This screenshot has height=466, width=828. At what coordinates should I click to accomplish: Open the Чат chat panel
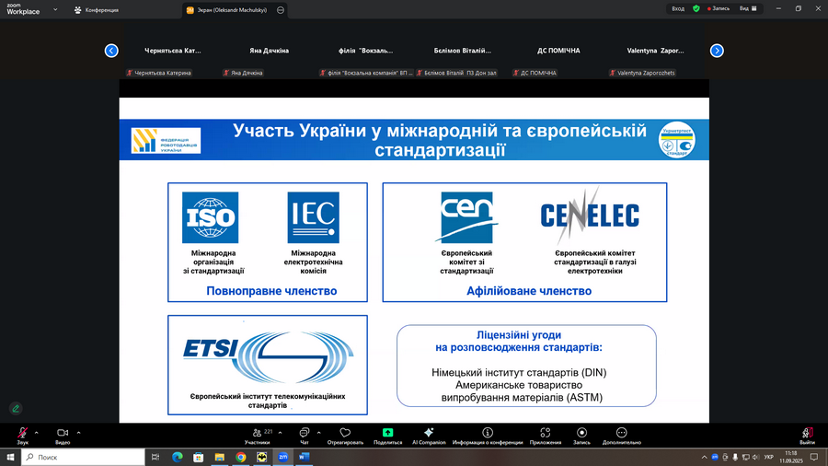point(305,436)
